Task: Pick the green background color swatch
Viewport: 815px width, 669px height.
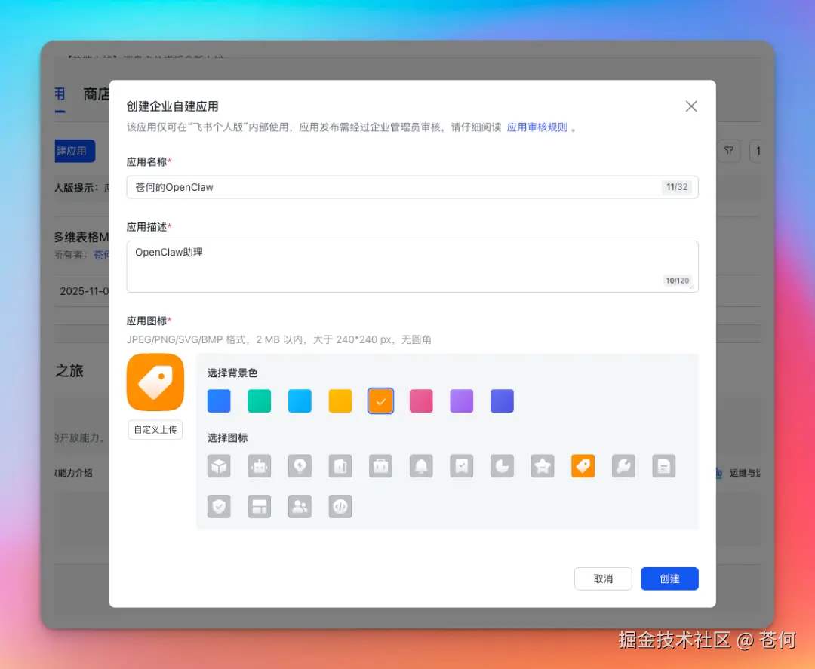Action: (259, 400)
